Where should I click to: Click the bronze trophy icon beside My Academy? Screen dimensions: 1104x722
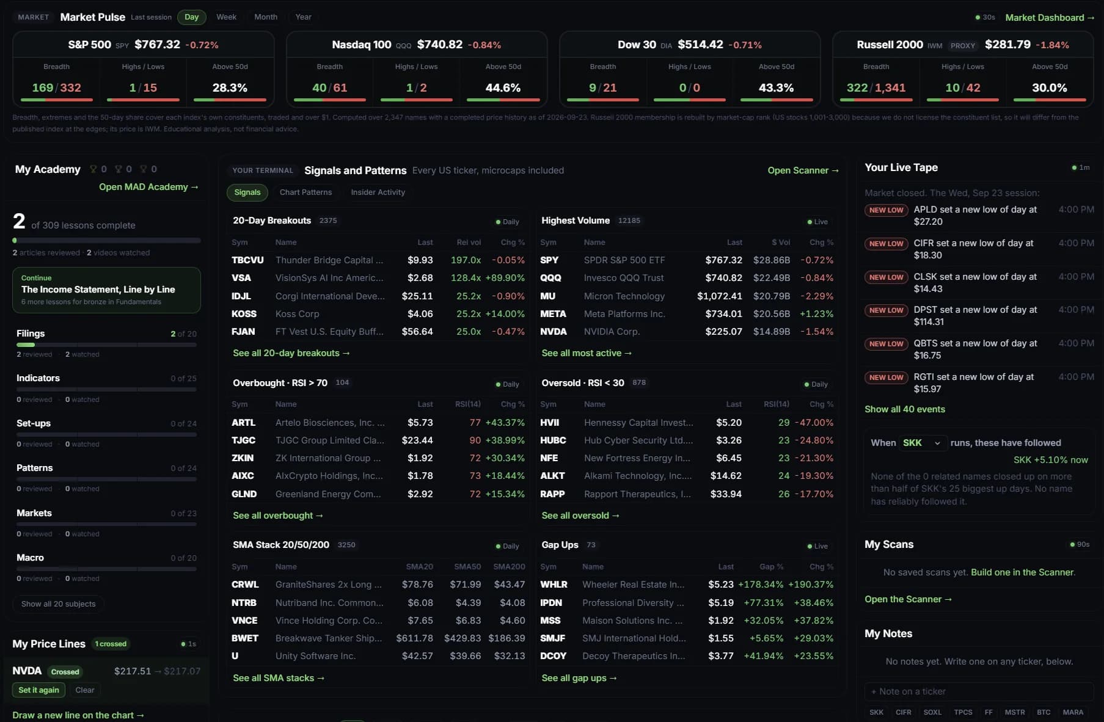coord(144,169)
